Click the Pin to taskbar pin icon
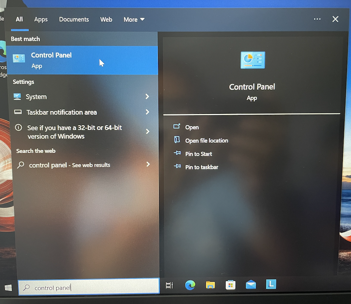The image size is (351, 304). 177,166
